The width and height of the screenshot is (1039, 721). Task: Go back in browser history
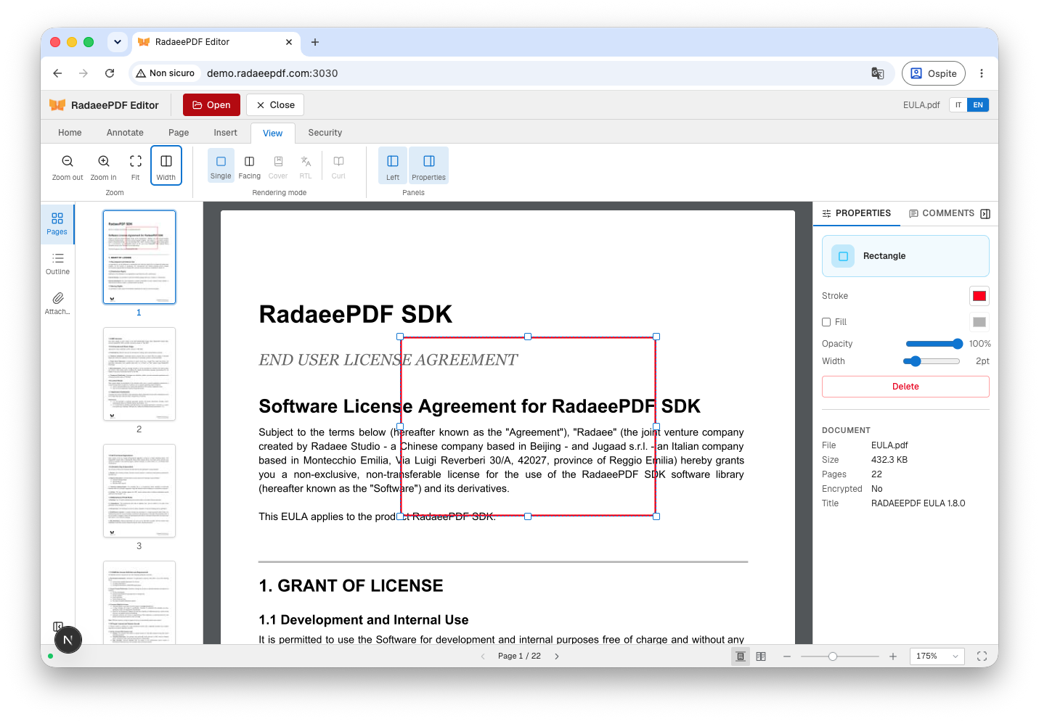tap(57, 73)
